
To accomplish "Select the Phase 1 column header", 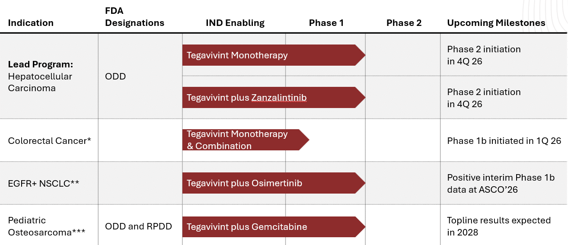I will pos(326,23).
